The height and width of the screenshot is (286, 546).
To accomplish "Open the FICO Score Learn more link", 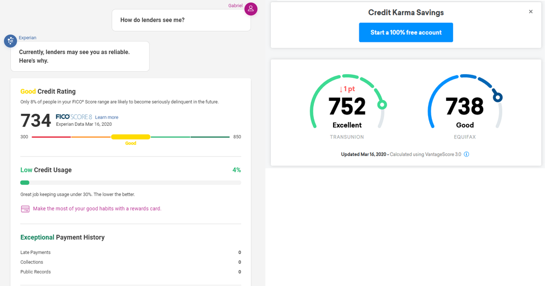I will (106, 117).
